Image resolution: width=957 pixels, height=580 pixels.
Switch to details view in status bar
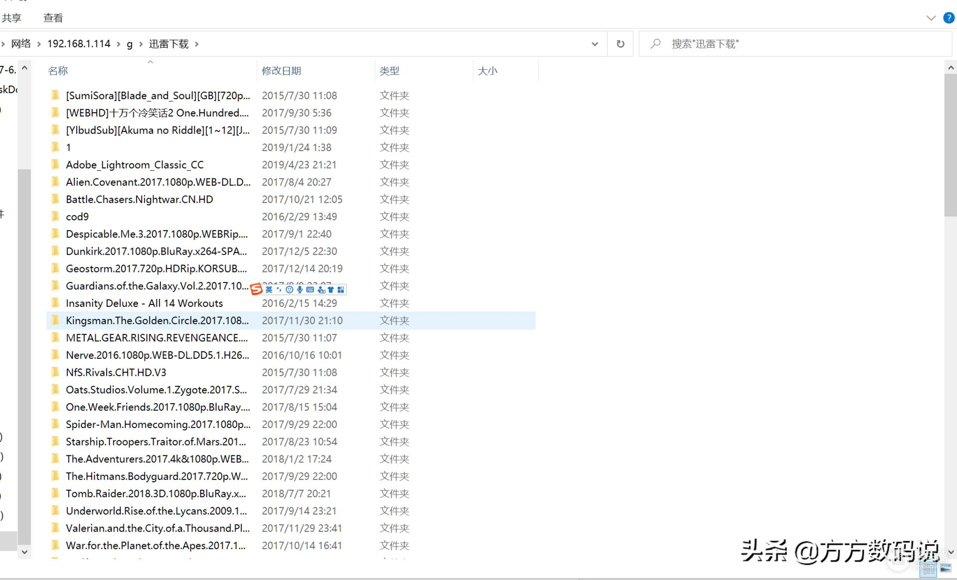pos(928,569)
